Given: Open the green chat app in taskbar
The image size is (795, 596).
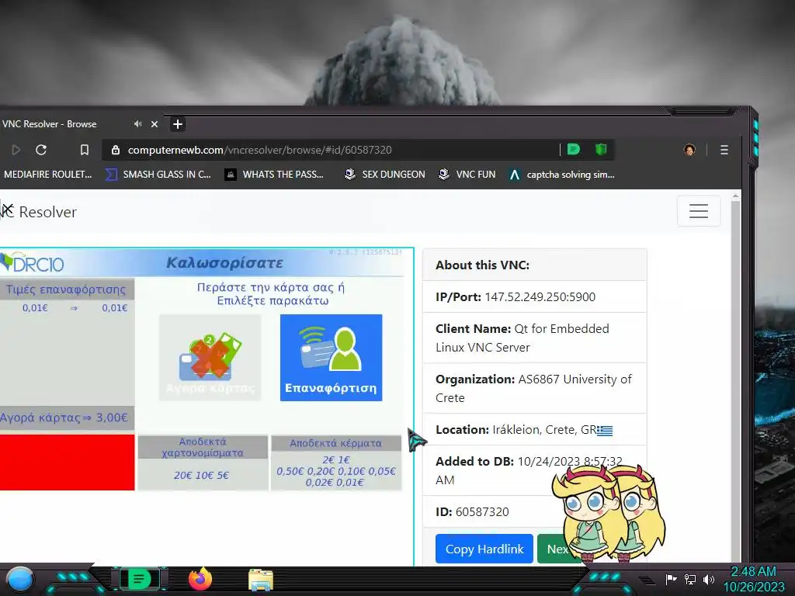Looking at the screenshot, I should pyautogui.click(x=140, y=579).
